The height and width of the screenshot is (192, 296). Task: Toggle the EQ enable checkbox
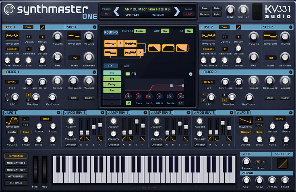tap(128, 74)
